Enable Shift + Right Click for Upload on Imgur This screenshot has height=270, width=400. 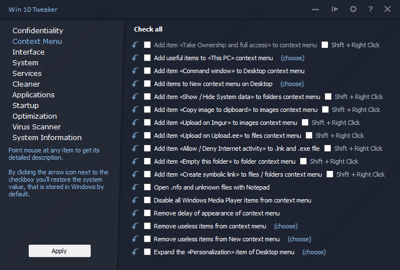pyautogui.click(x=305, y=123)
